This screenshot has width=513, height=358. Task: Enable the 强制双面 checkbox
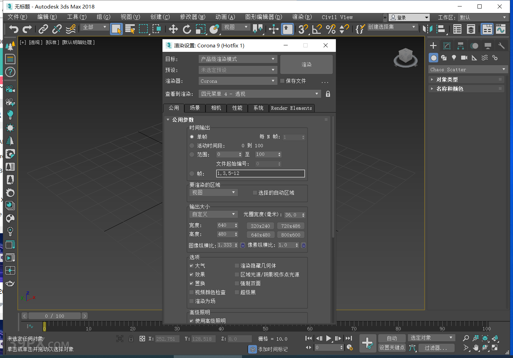[x=237, y=283]
